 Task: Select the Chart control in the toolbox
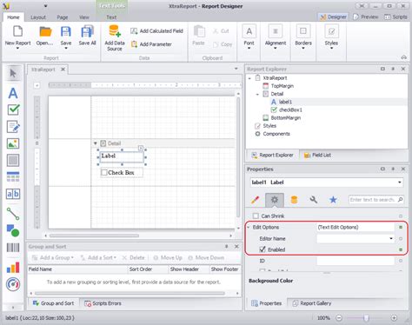tap(13, 267)
